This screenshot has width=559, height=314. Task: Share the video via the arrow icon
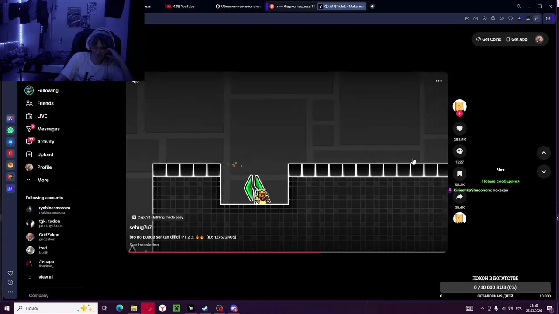click(x=459, y=196)
